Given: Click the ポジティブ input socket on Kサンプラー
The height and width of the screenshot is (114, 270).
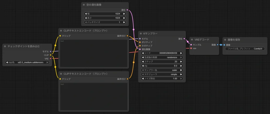Looking at the screenshot, I should [140, 42].
